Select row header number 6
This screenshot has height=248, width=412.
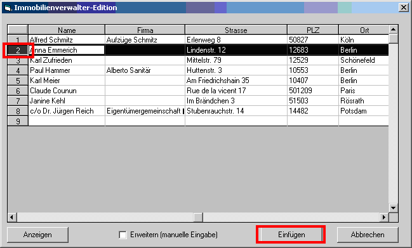18,91
